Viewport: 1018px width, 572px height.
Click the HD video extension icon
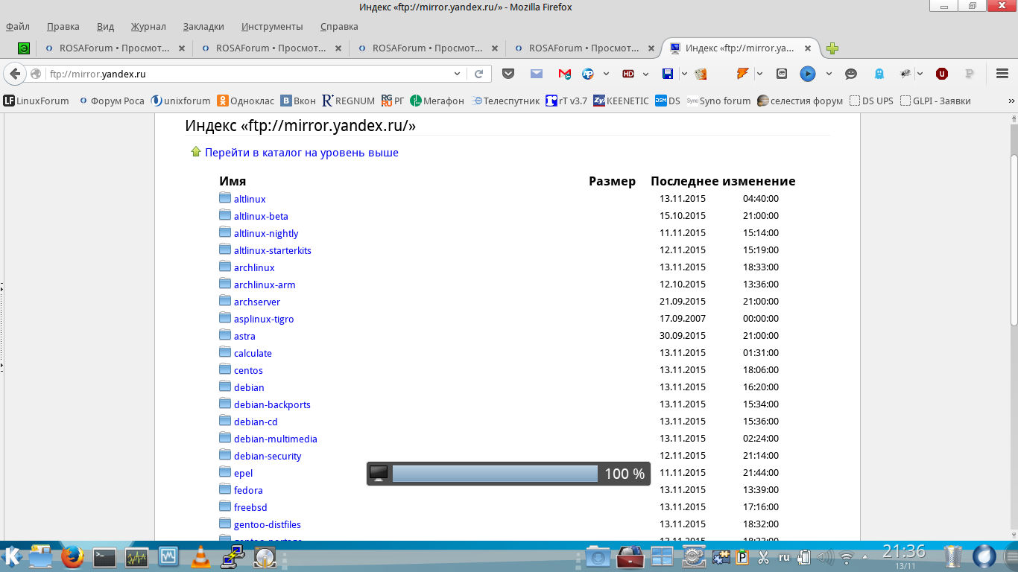click(628, 74)
